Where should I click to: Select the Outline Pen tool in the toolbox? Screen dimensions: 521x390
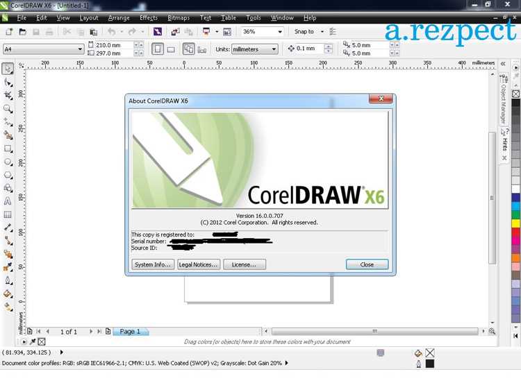point(8,281)
